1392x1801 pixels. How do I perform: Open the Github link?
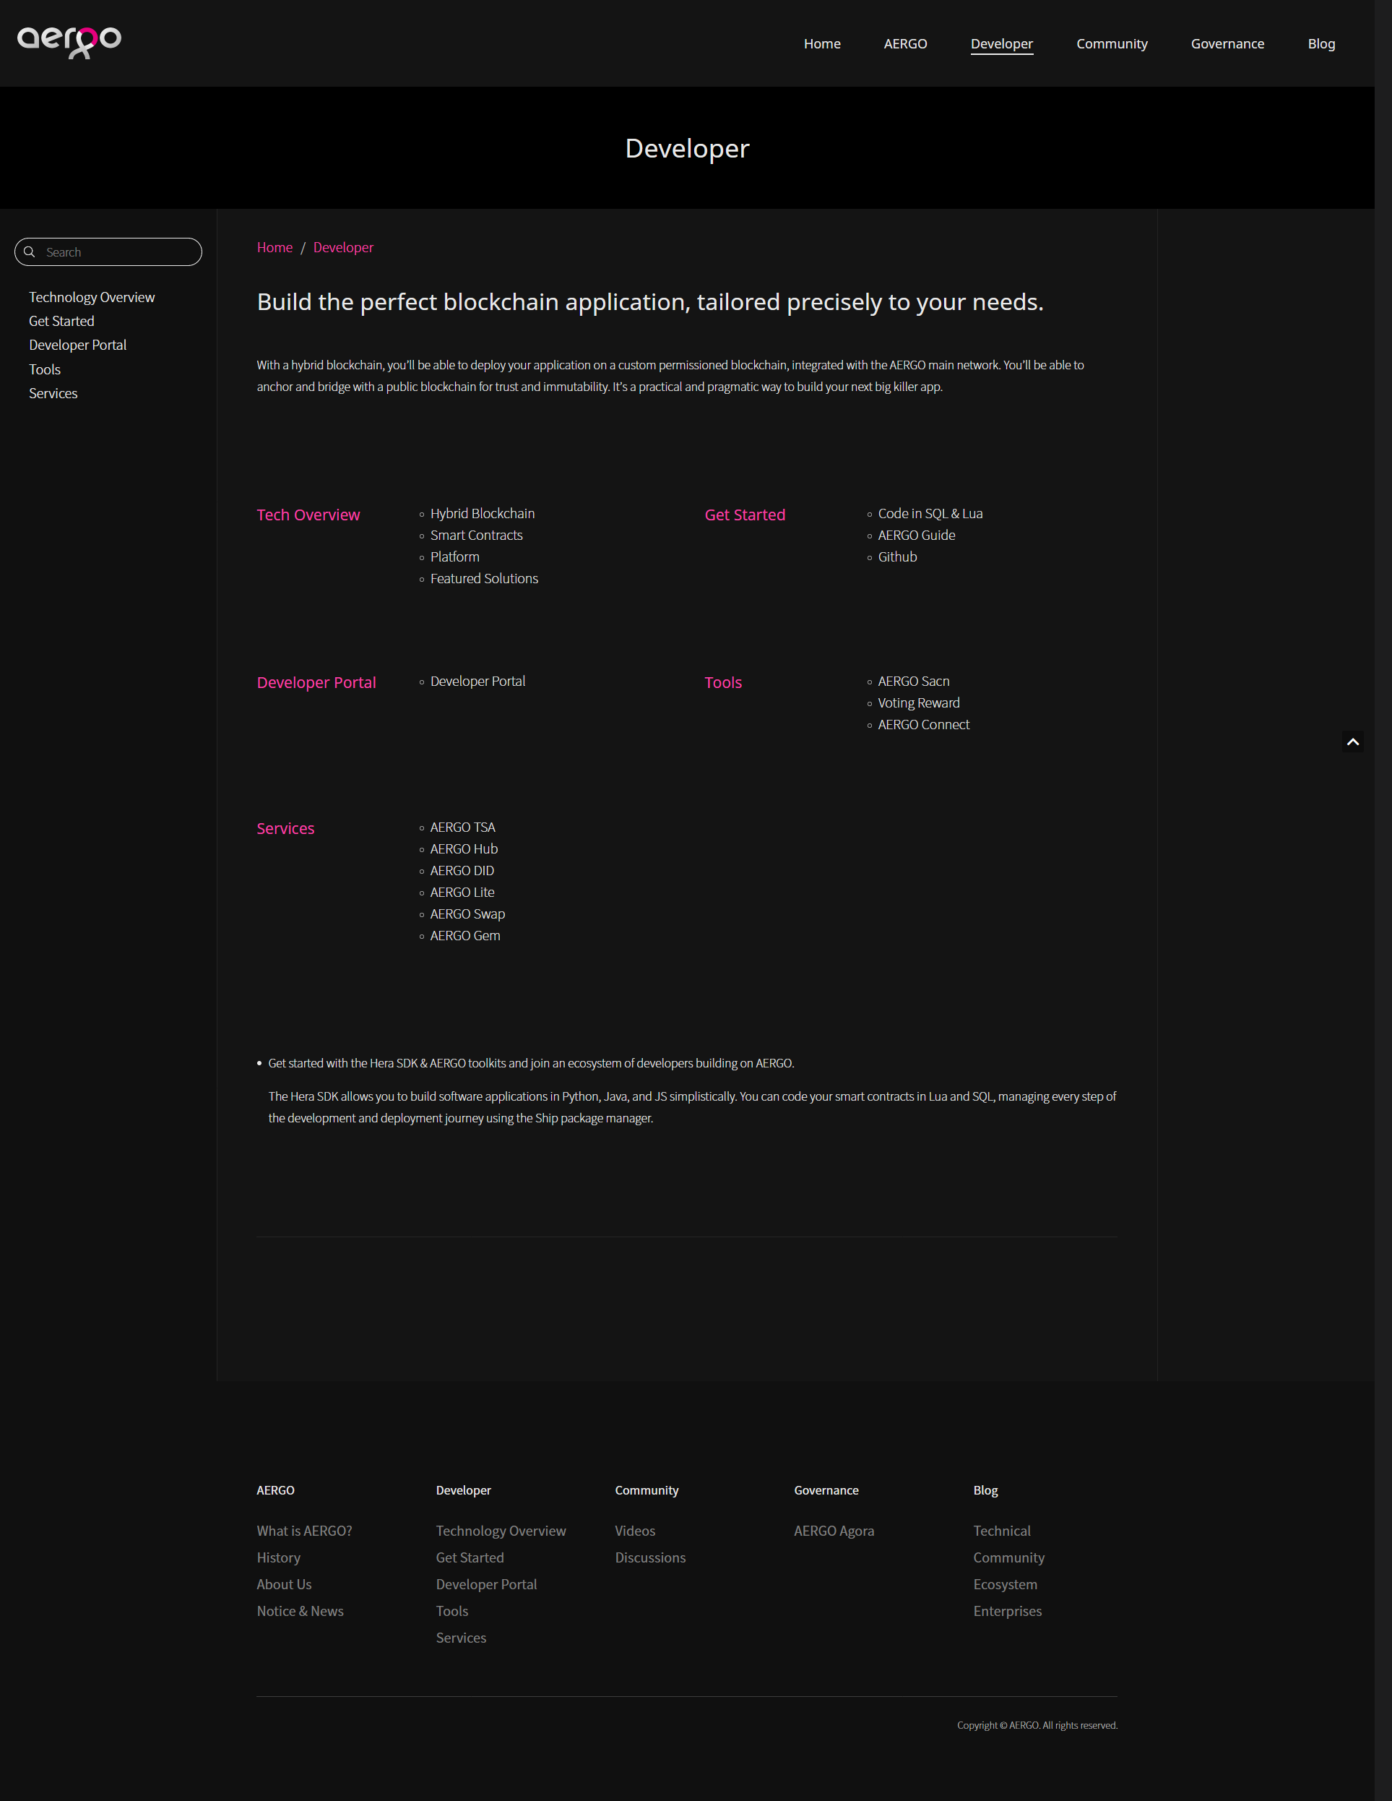(896, 556)
